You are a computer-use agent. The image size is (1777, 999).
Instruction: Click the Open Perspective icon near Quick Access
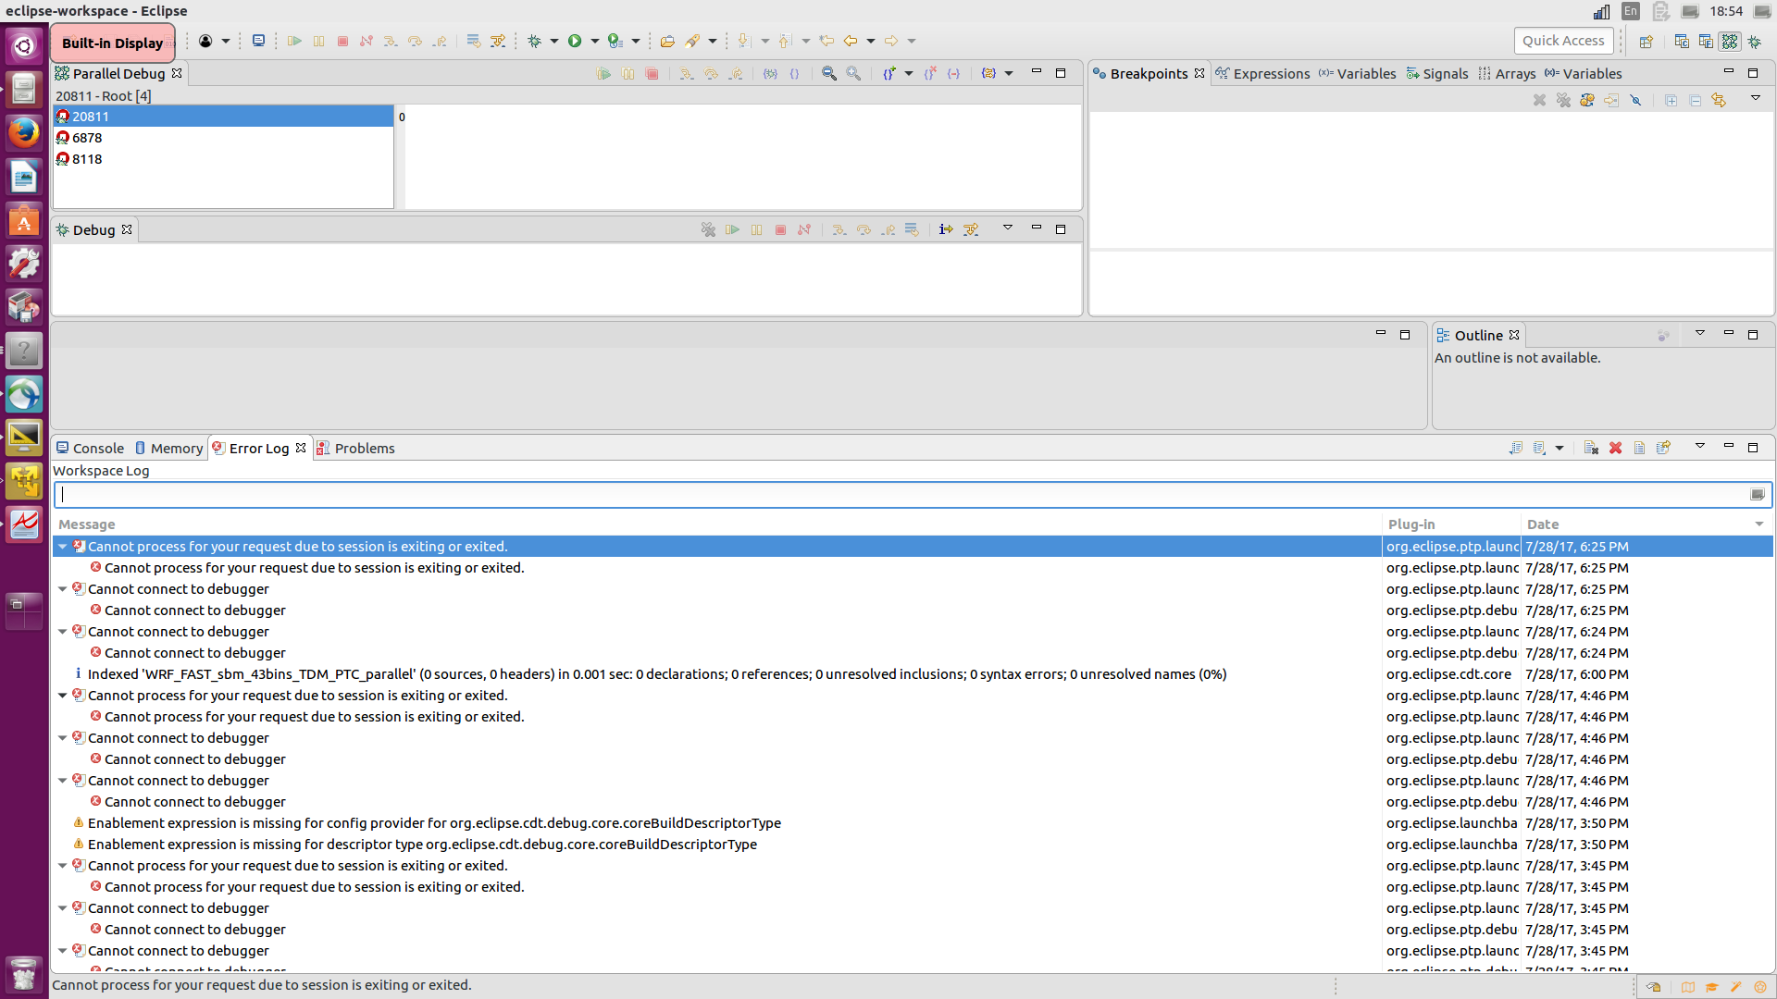click(x=1646, y=41)
